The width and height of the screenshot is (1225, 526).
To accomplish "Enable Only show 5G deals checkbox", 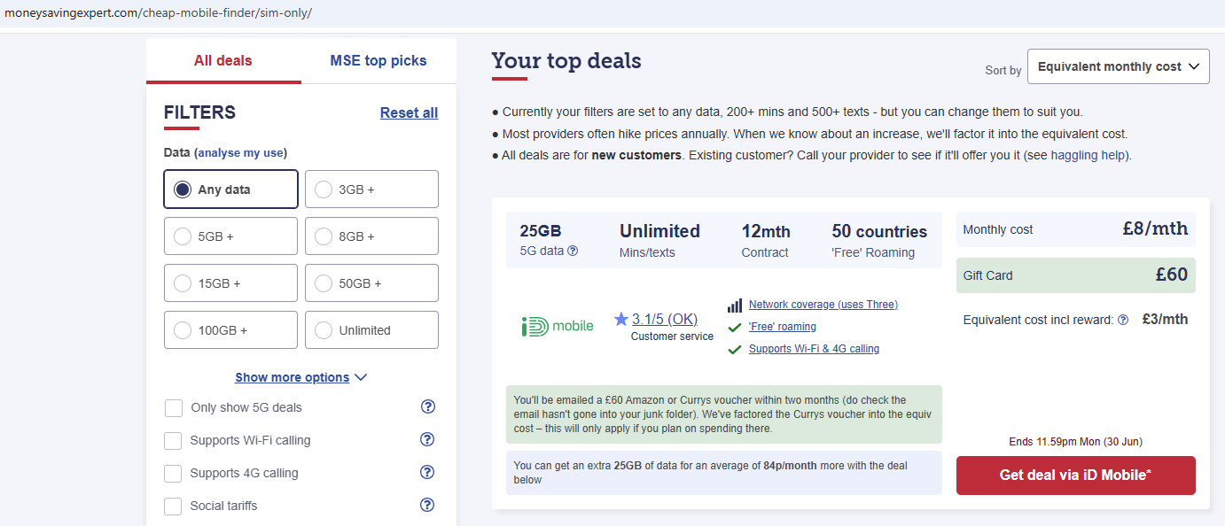I will 174,407.
